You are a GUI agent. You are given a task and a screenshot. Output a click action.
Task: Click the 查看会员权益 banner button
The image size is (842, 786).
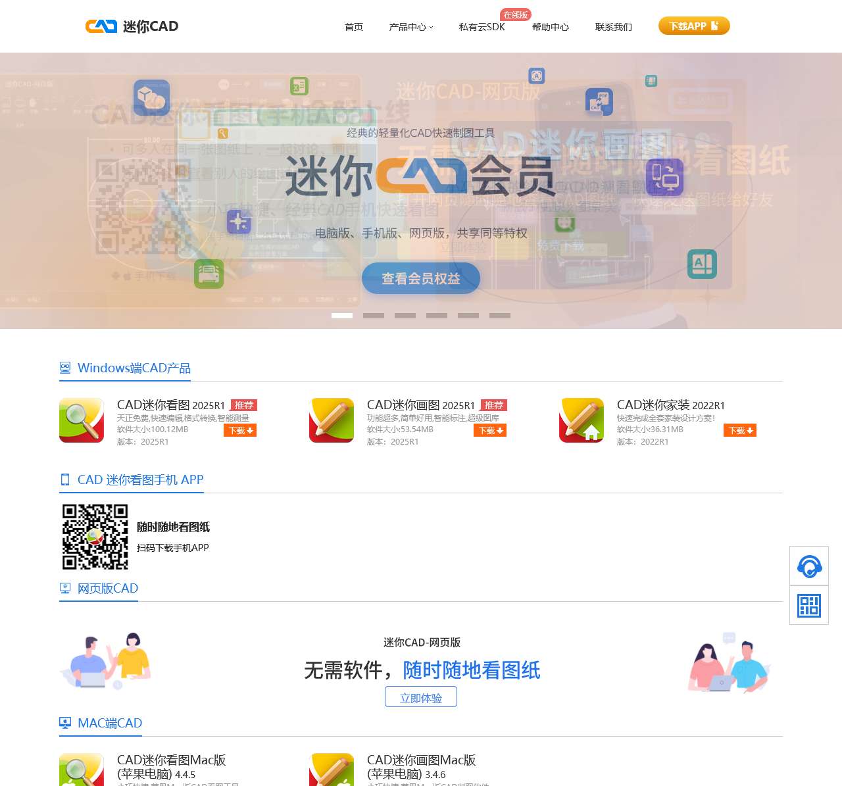[421, 278]
